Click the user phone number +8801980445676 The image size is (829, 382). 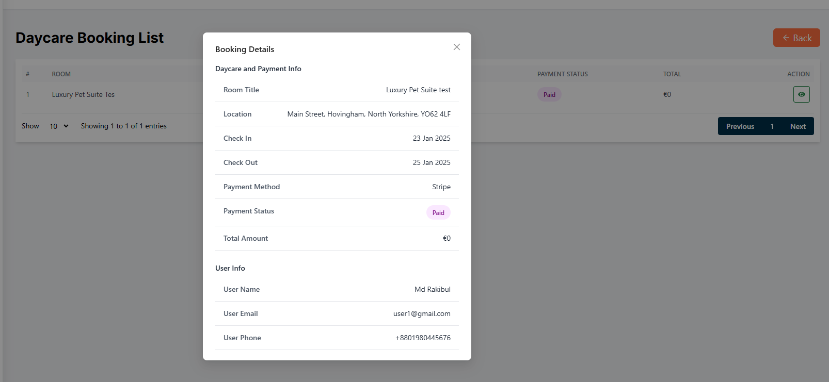pyautogui.click(x=423, y=338)
